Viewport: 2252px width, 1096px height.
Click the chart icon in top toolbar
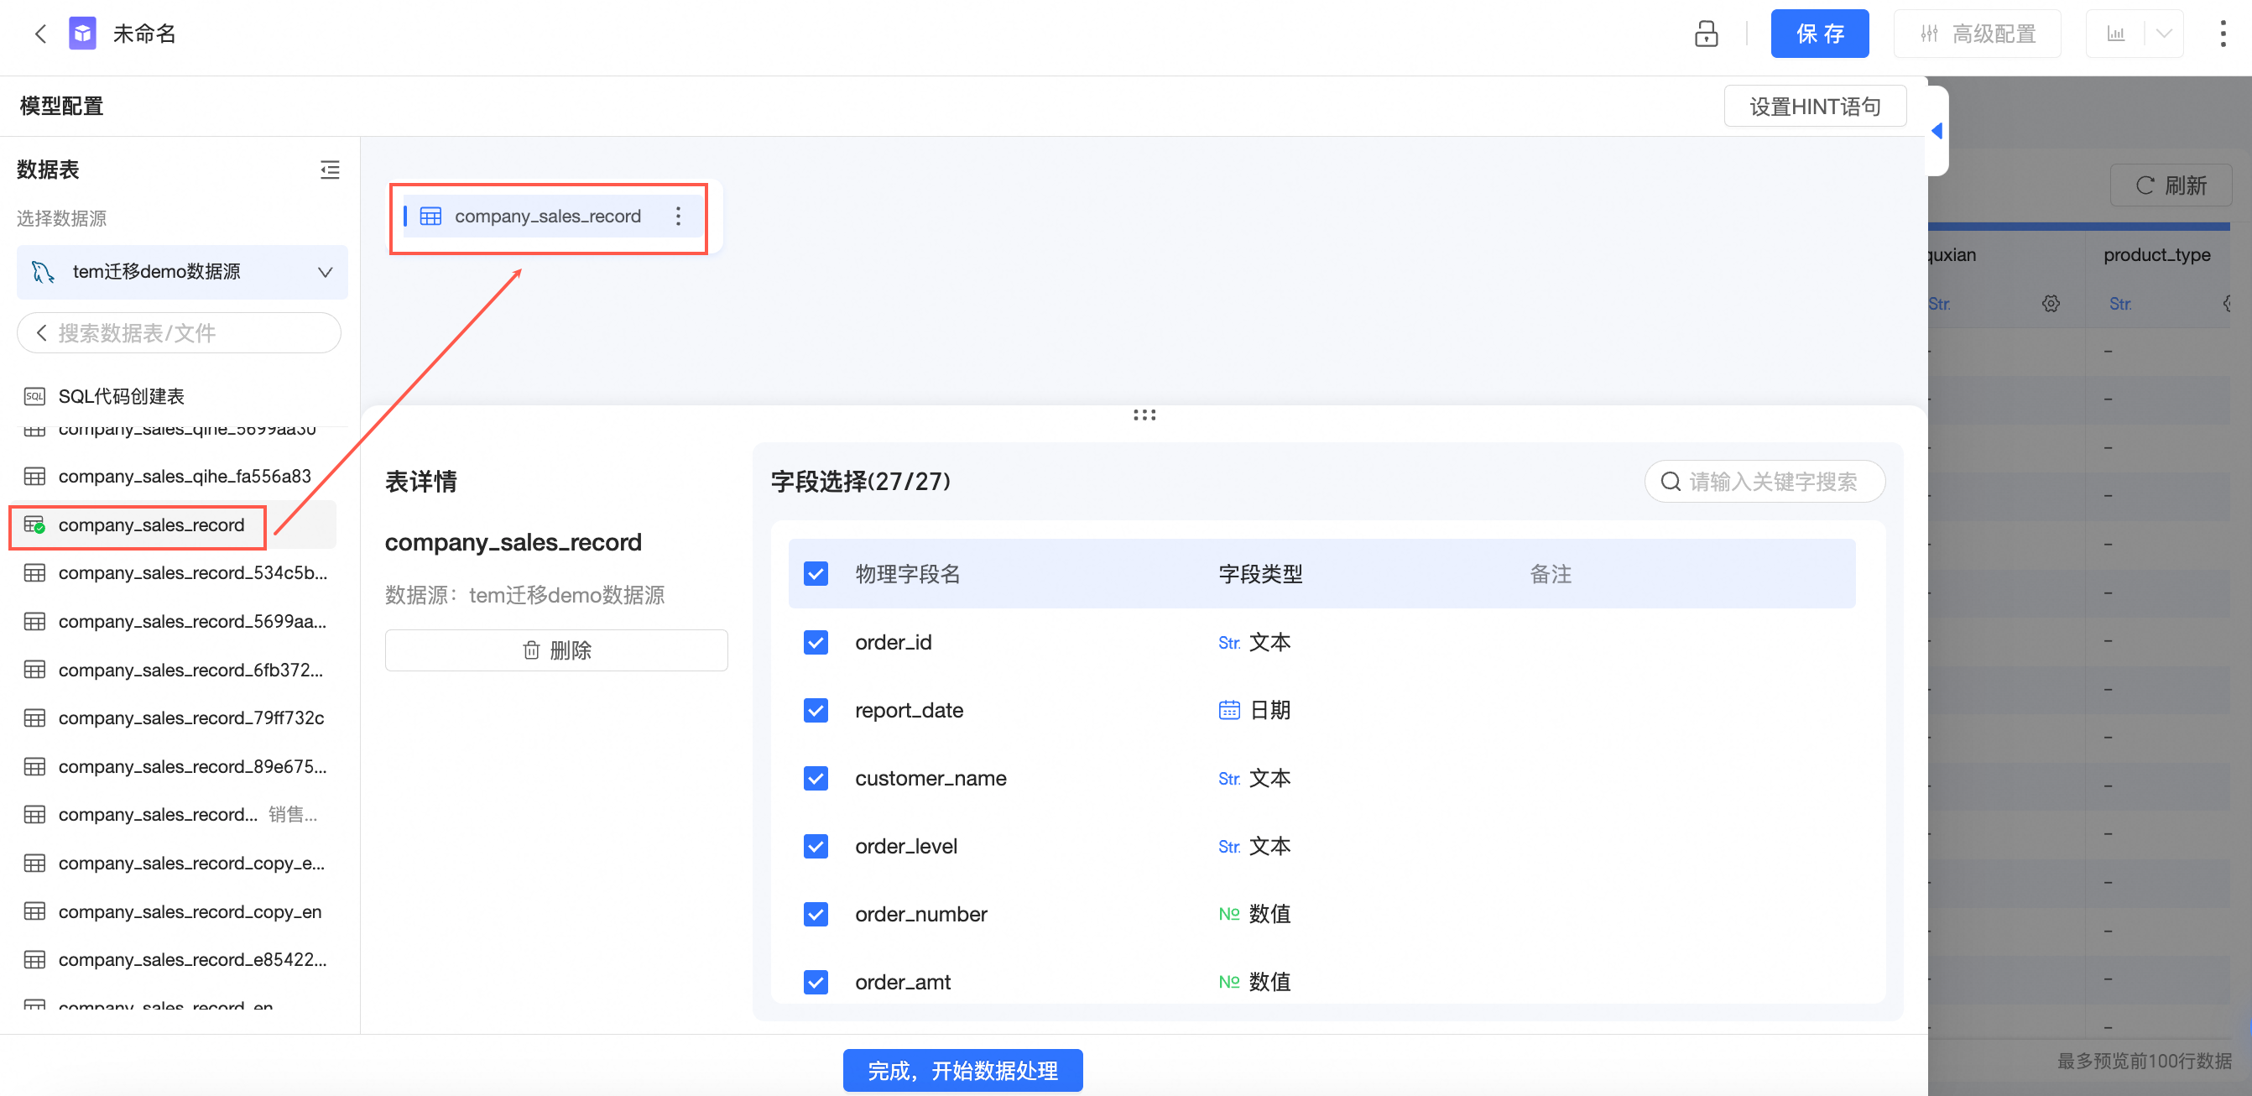2115,34
